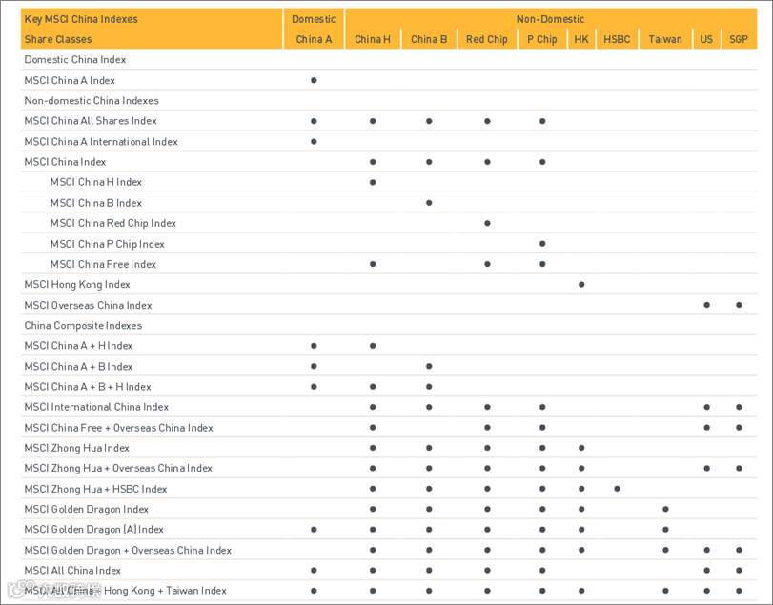This screenshot has height=605, width=773.
Task: Click the 'P Chip' column header
Action: point(541,39)
